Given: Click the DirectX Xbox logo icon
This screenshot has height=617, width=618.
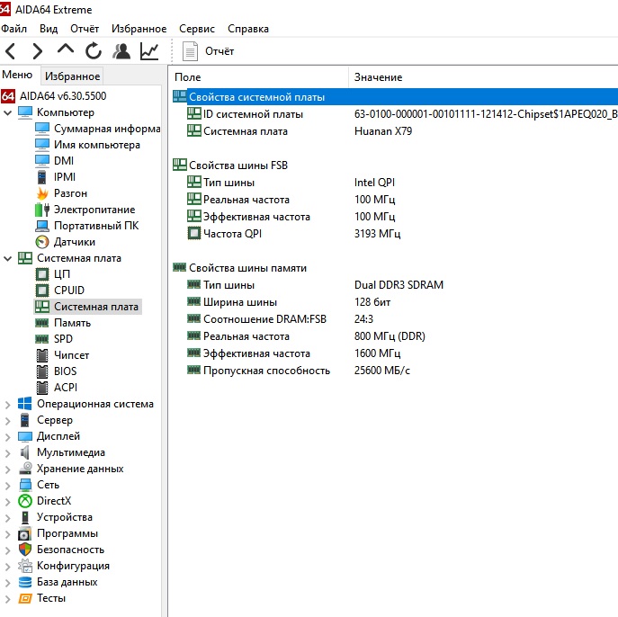Looking at the screenshot, I should pos(25,501).
